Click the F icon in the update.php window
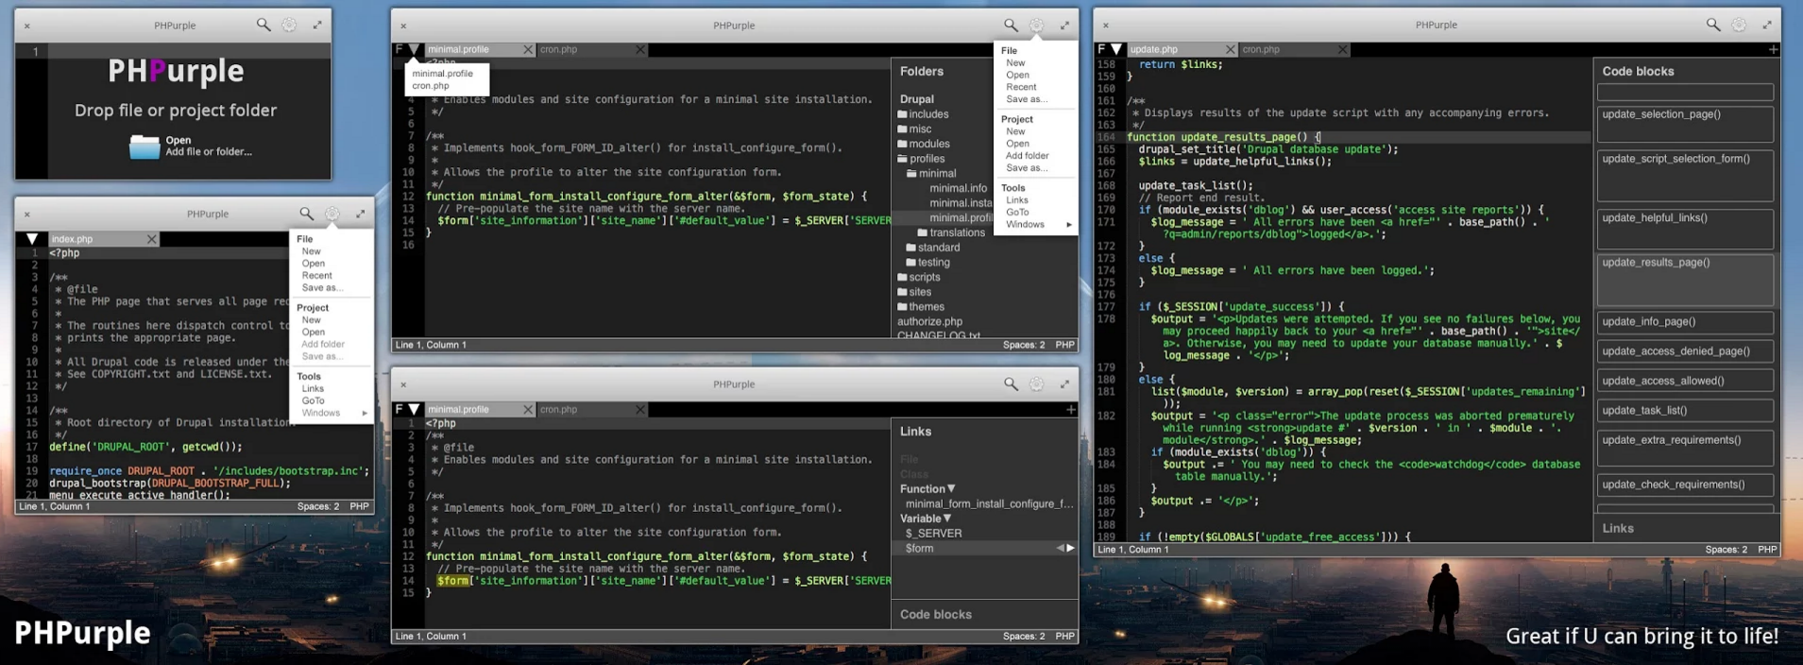The image size is (1803, 665). (1101, 49)
